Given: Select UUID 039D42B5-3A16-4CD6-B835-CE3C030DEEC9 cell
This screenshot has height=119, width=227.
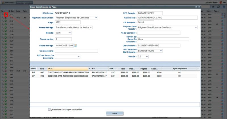Looking at the screenshot, I should click(x=68, y=76).
